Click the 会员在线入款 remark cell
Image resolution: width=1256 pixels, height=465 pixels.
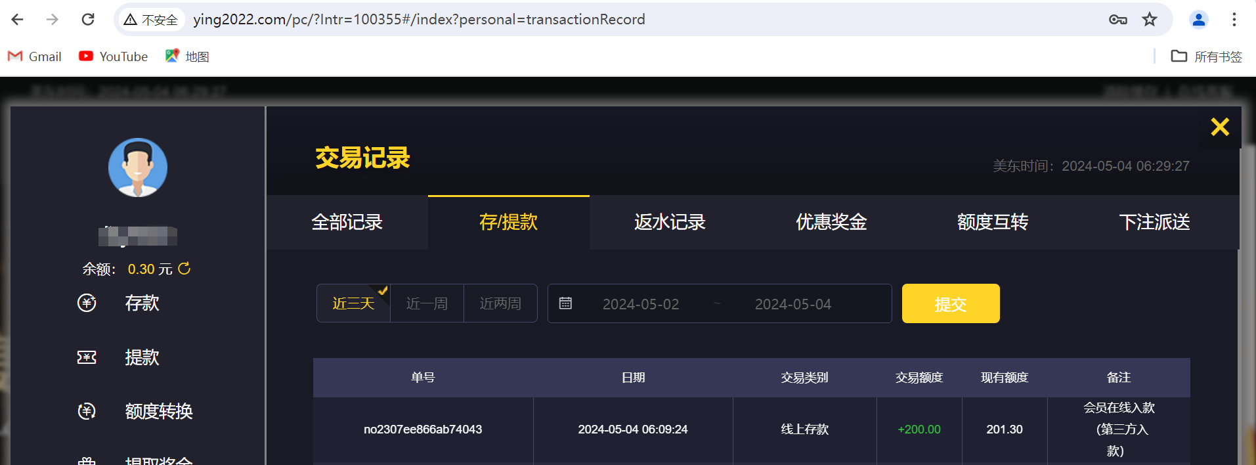click(x=1119, y=430)
